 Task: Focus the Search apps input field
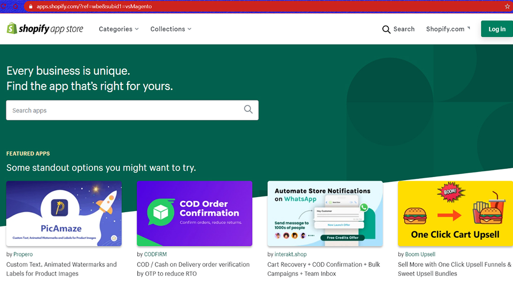(132, 110)
